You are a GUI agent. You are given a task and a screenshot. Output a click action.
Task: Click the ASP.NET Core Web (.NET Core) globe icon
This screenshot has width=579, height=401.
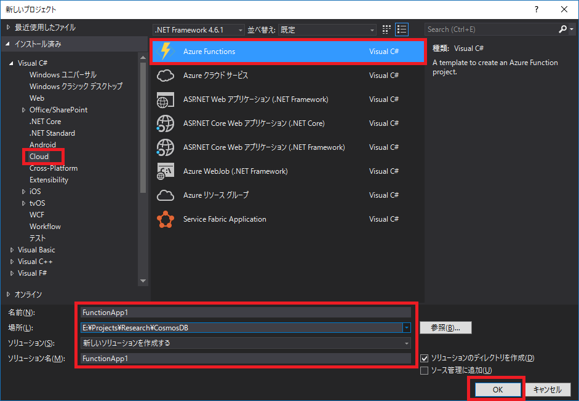point(166,123)
